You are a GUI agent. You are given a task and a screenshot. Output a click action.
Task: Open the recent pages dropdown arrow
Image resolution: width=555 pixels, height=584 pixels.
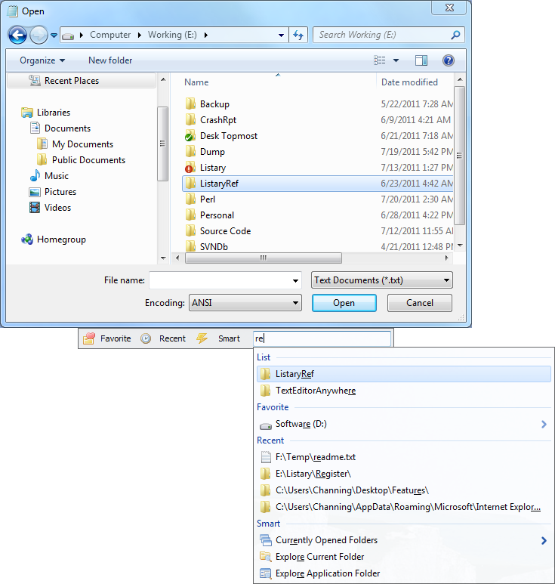[x=54, y=36]
